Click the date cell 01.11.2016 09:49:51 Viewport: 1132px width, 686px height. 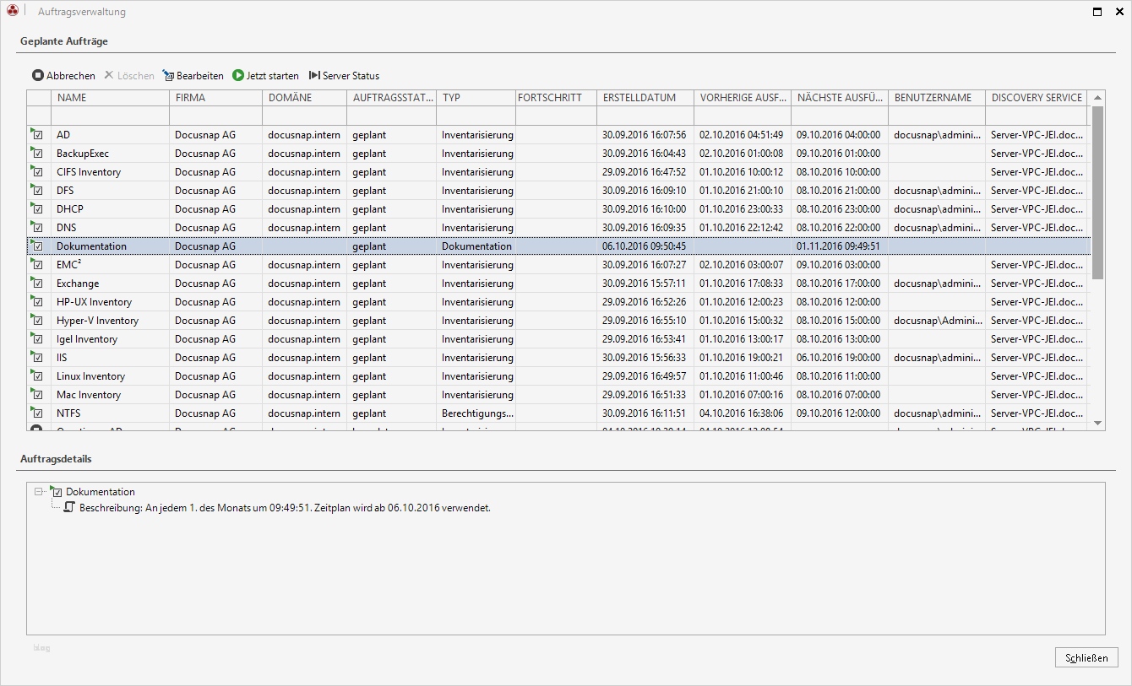838,246
